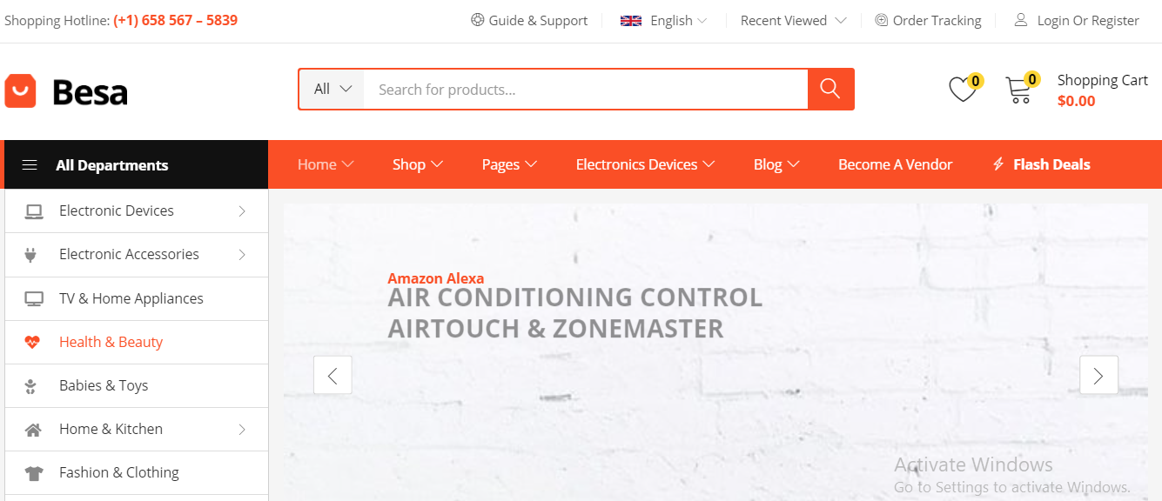Open the Shop menu
Image resolution: width=1162 pixels, height=501 pixels.
coord(418,164)
